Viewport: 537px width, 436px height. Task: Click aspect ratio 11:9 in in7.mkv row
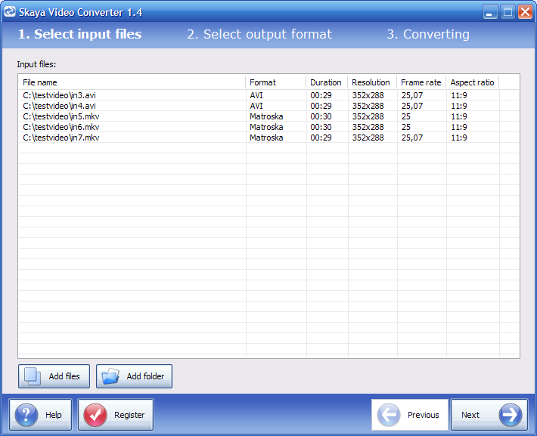459,138
